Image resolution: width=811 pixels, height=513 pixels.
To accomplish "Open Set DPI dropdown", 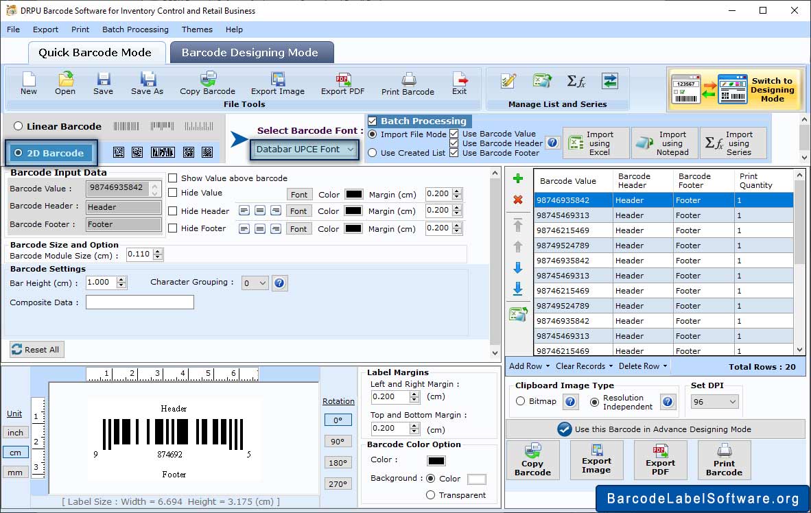I will pos(714,402).
